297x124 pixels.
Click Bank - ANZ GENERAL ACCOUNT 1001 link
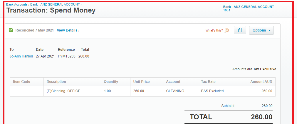pyautogui.click(x=249, y=8)
